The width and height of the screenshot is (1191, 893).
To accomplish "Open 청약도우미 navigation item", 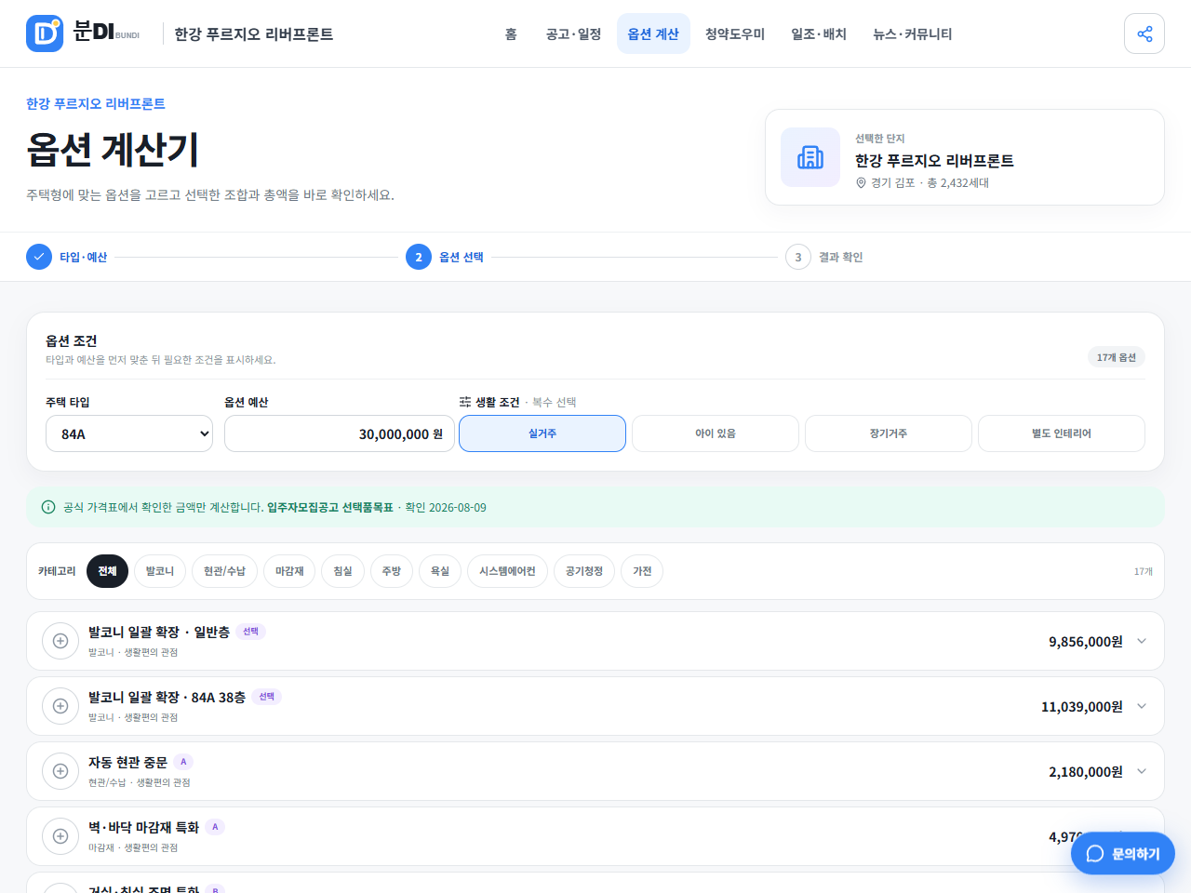I will tap(735, 33).
